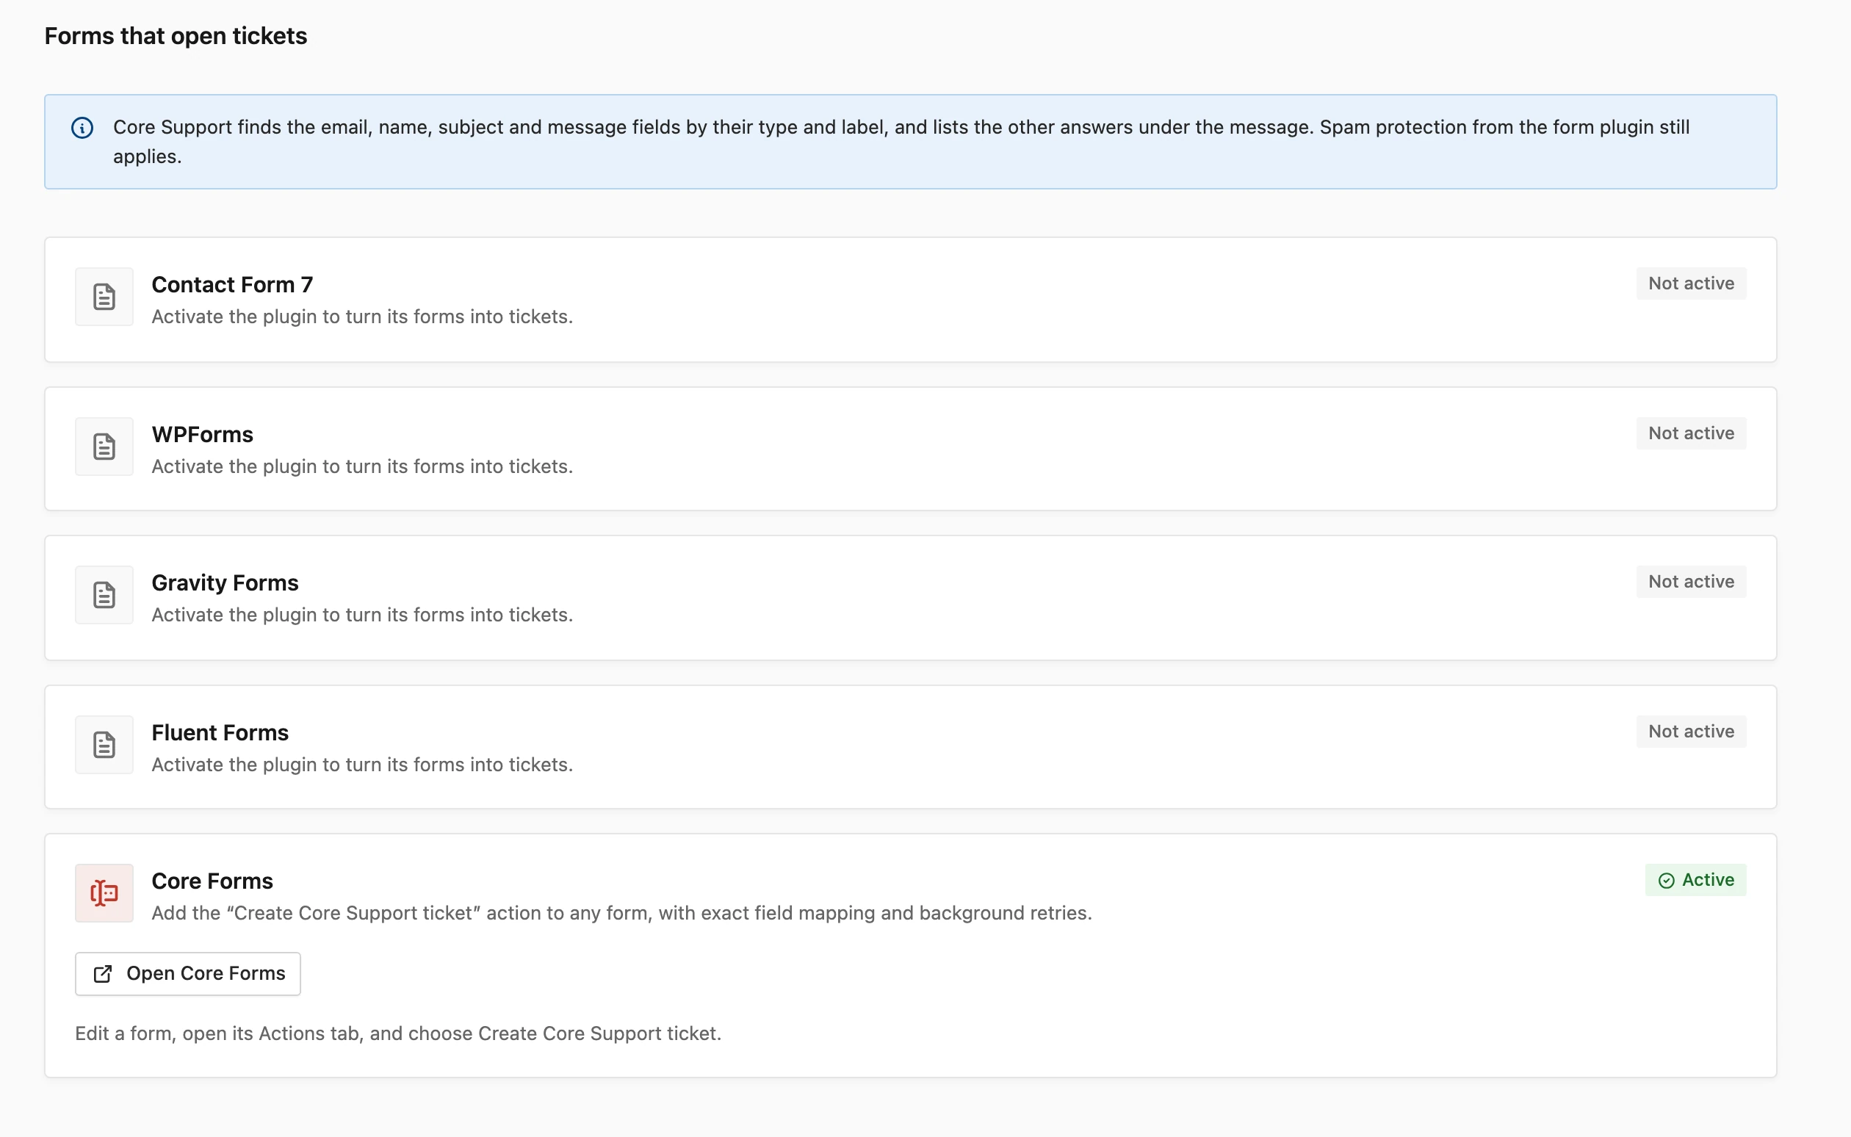Click the Core Forms description about field mapping
This screenshot has width=1851, height=1137.
coord(621,912)
